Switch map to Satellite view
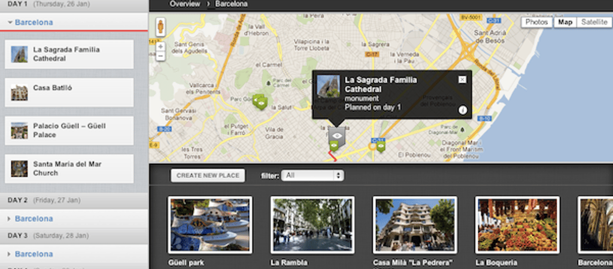The height and width of the screenshot is (269, 613). pos(594,22)
